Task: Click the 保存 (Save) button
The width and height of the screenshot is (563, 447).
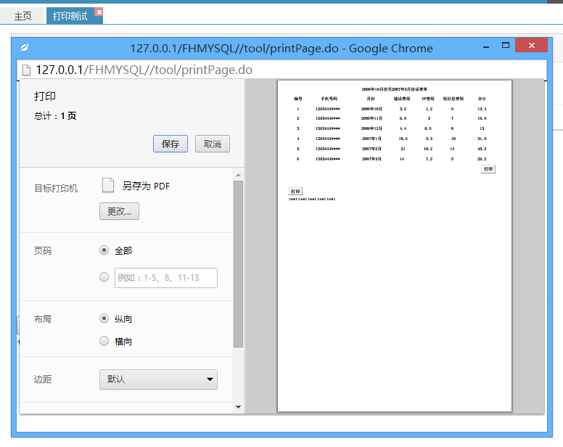Action: click(170, 144)
